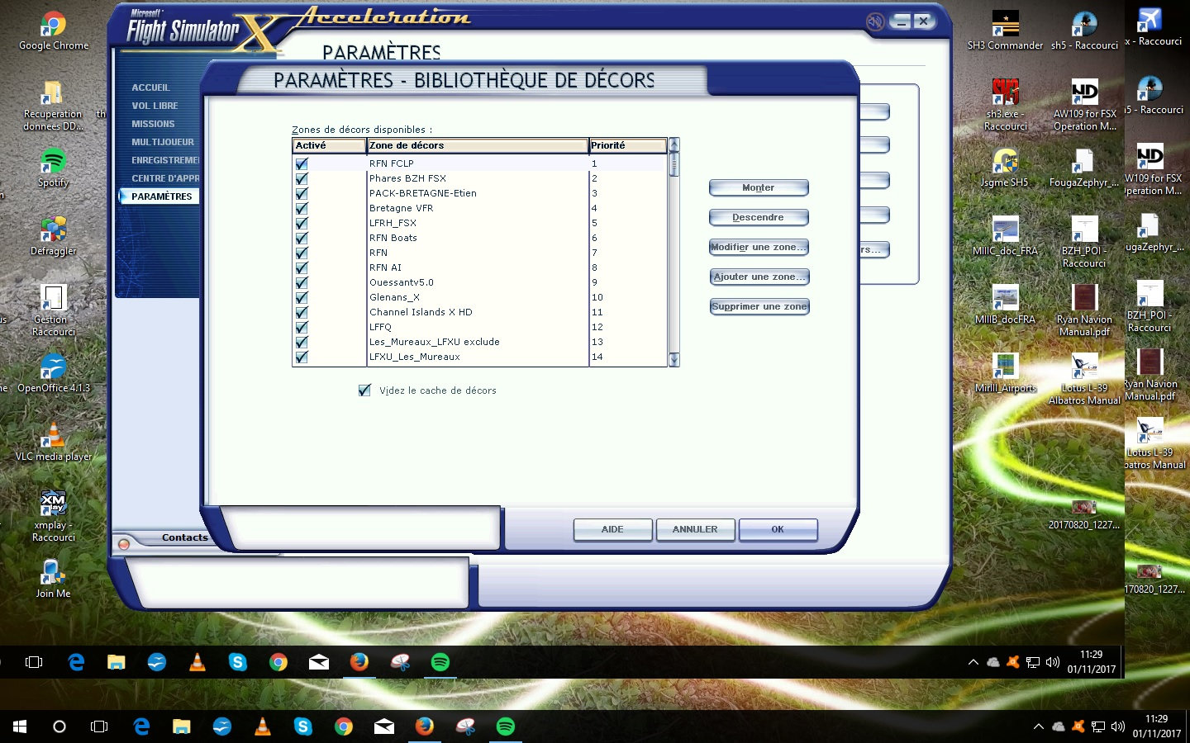Viewport: 1190px width, 743px height.
Task: Open VOL LIBRE from sidebar menu
Action: coord(155,106)
